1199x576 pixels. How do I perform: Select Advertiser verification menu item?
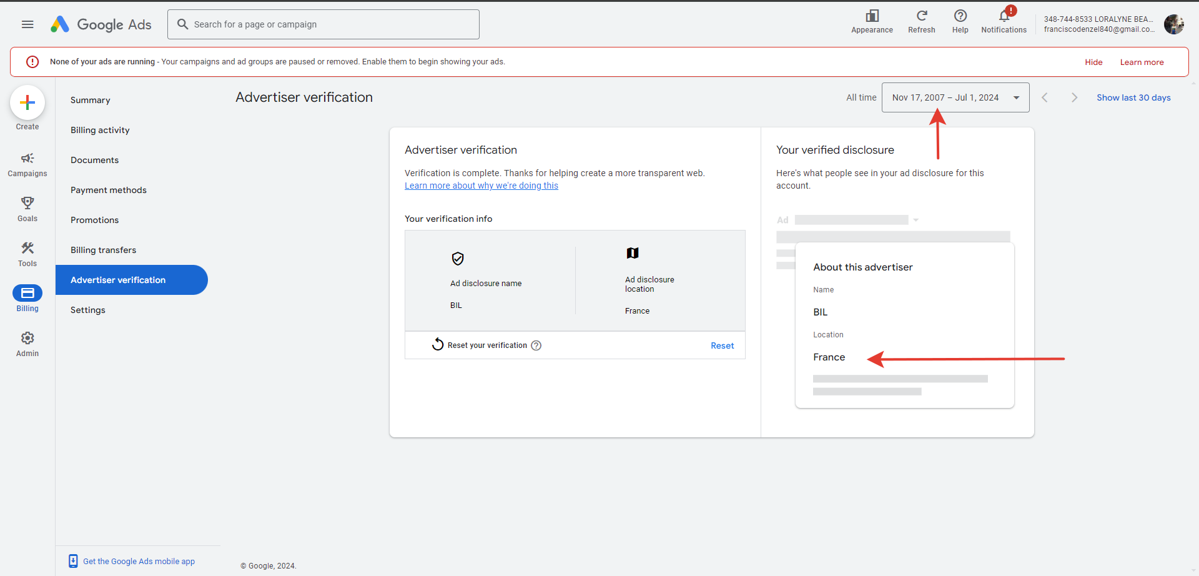coord(132,280)
